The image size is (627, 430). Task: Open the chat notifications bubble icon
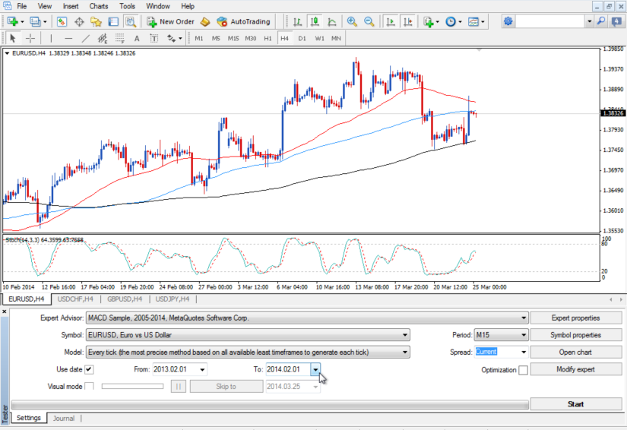pos(616,21)
